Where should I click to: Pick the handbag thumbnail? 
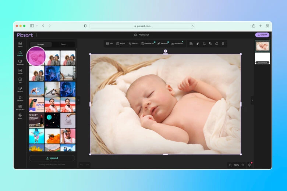click(x=68, y=120)
